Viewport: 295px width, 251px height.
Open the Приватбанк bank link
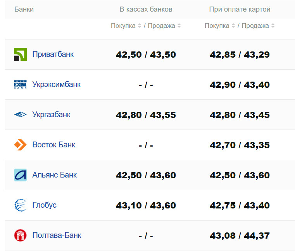[x=53, y=54]
